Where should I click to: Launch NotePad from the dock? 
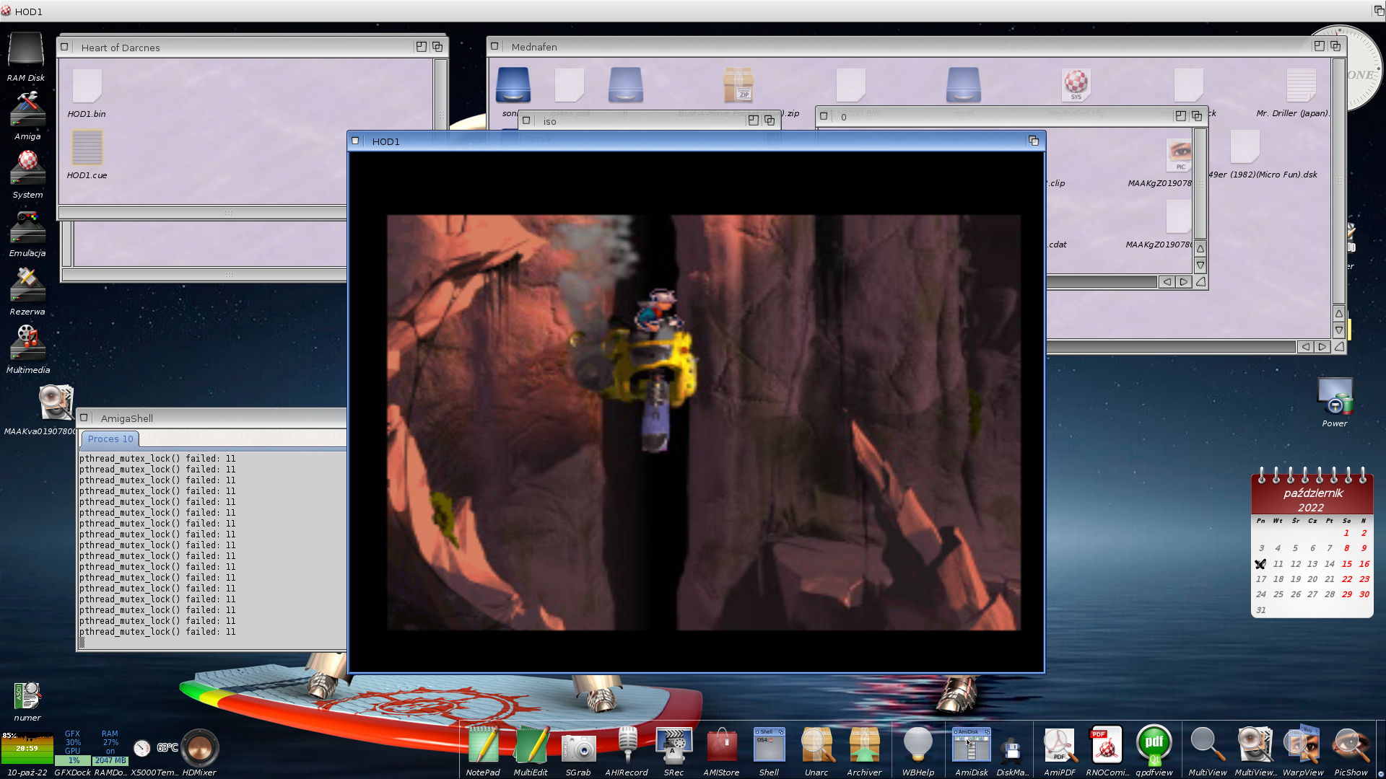[483, 745]
